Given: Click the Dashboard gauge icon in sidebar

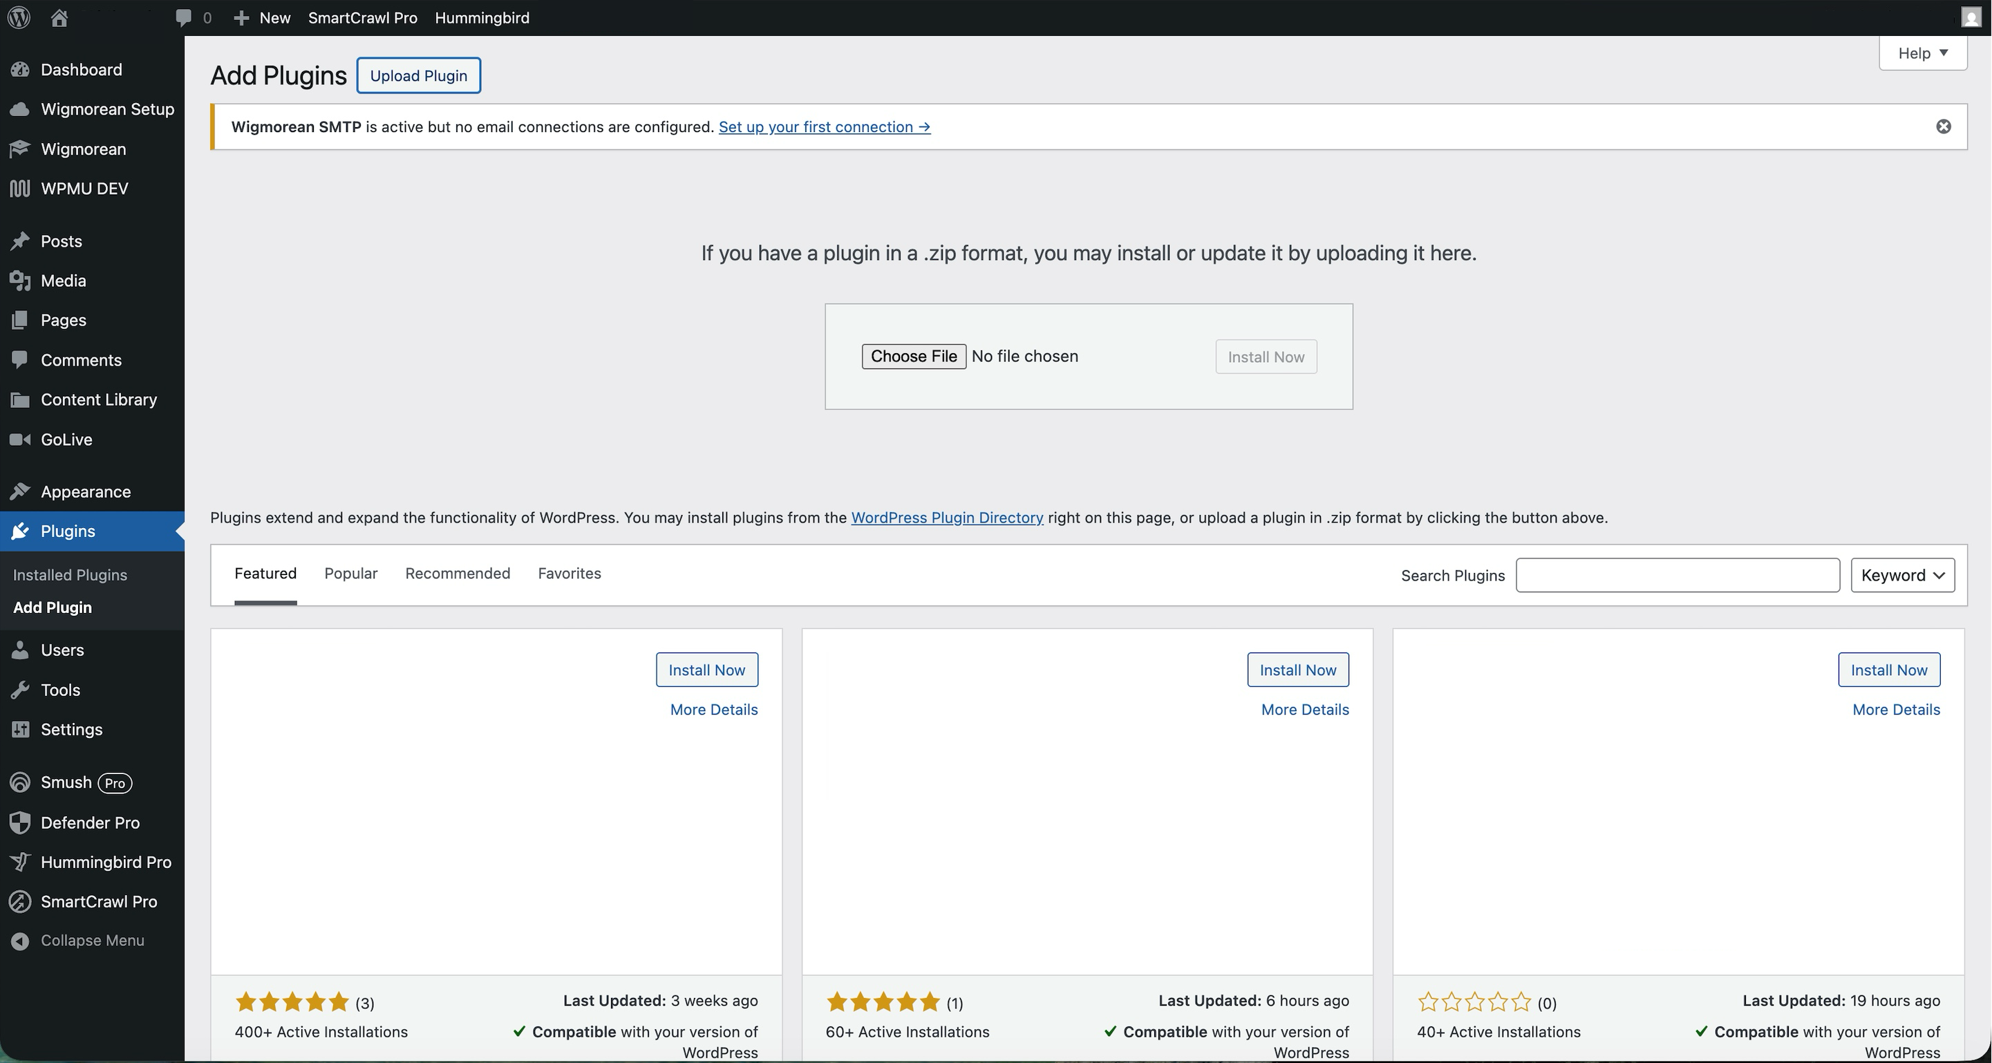Looking at the screenshot, I should click(20, 70).
